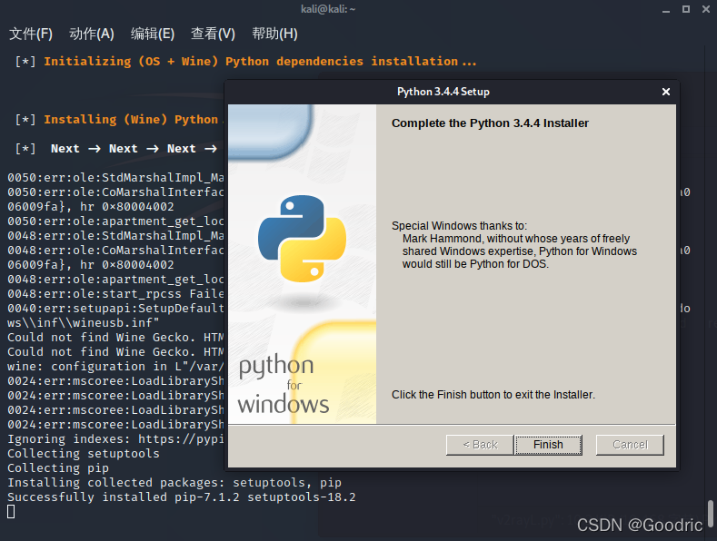The image size is (717, 541).
Task: Click the terminal cursor block at prompt
Action: [11, 512]
